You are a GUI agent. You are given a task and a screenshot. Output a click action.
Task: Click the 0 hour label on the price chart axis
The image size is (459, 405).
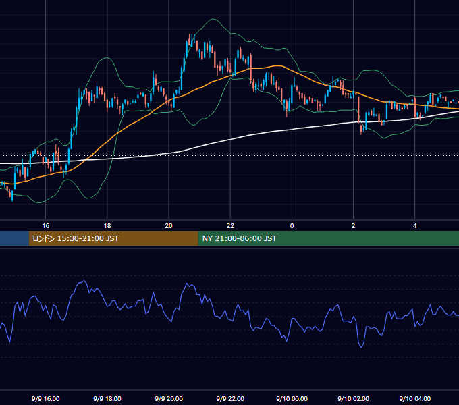[x=292, y=226]
